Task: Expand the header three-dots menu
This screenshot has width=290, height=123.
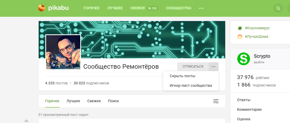Action: pyautogui.click(x=201, y=8)
